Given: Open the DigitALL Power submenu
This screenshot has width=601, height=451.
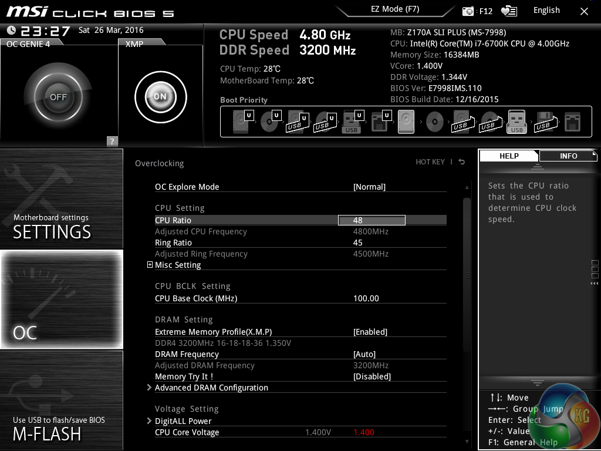Looking at the screenshot, I should [183, 421].
